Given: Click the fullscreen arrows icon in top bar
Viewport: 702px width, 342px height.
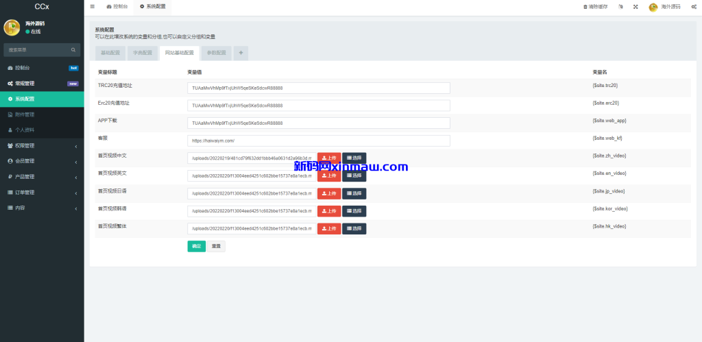Looking at the screenshot, I should pyautogui.click(x=635, y=7).
